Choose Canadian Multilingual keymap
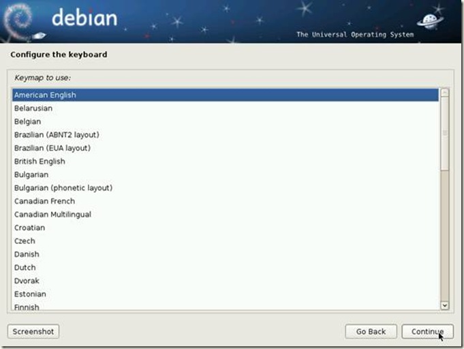The image size is (464, 349). pyautogui.click(x=226, y=215)
